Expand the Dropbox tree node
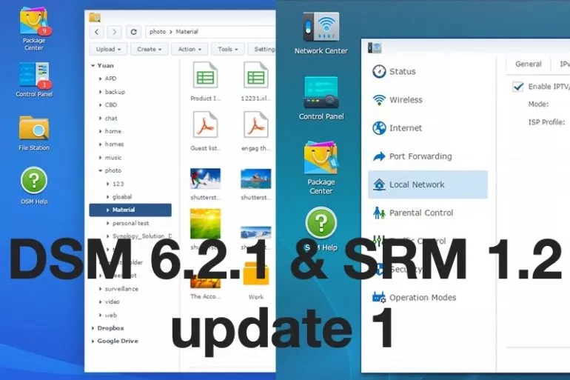 pyautogui.click(x=93, y=328)
